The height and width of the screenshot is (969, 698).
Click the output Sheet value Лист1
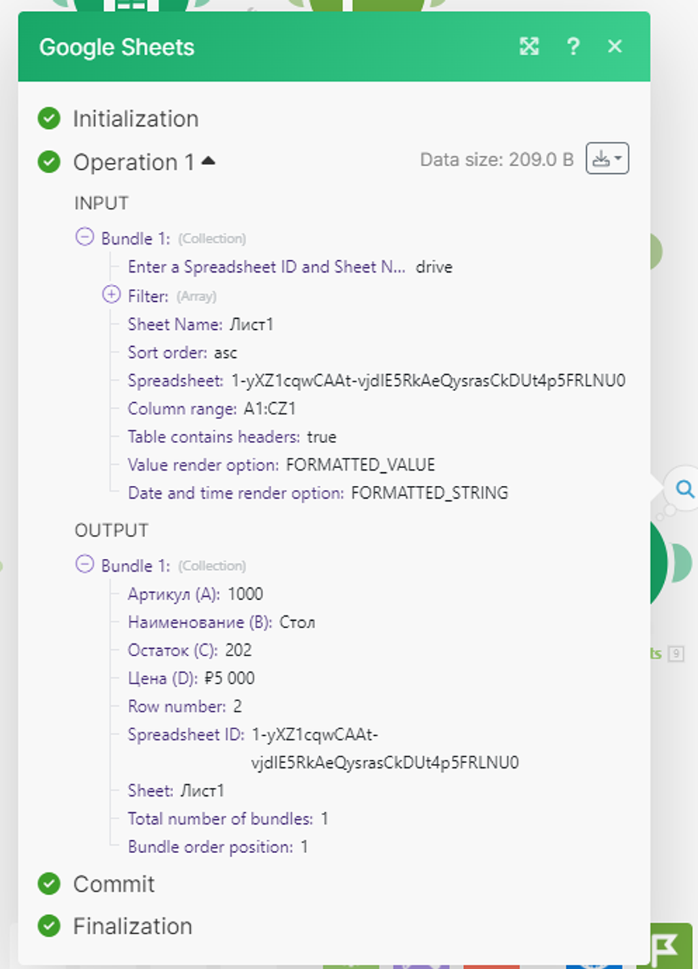pos(202,790)
